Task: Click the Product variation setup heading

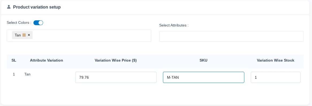Action: click(x=37, y=7)
